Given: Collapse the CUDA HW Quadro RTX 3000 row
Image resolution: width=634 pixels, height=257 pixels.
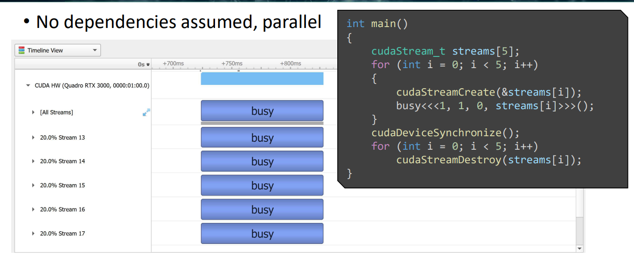Looking at the screenshot, I should (28, 86).
